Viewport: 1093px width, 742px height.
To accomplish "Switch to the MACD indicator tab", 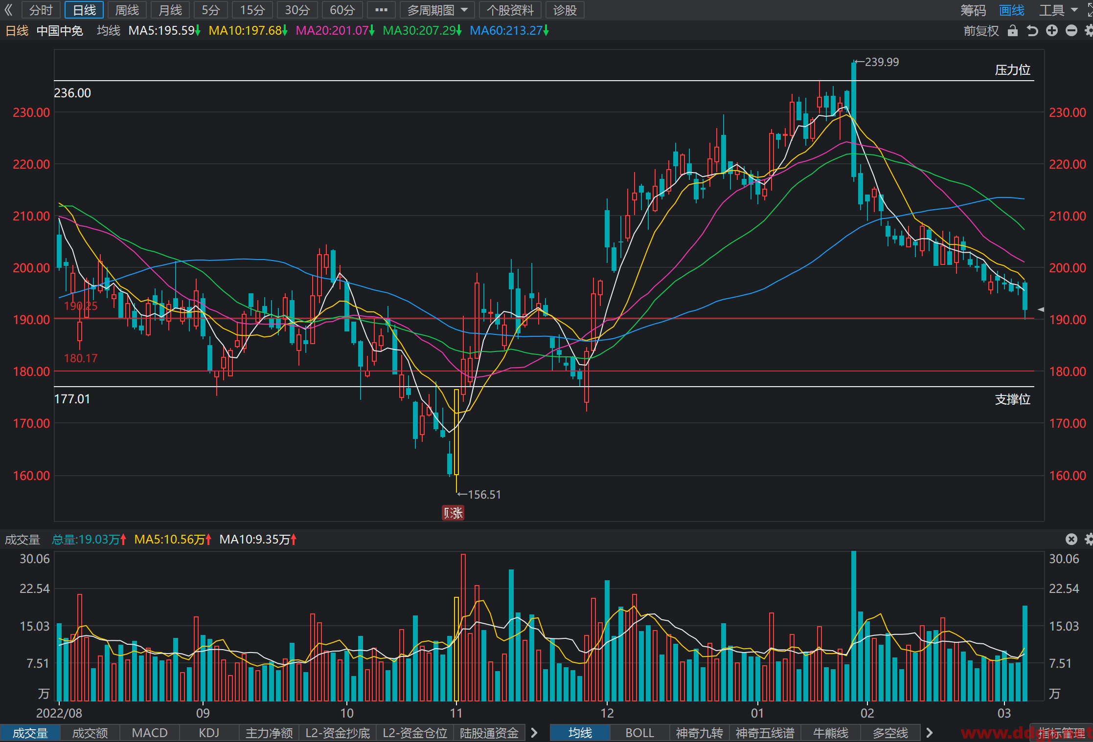I will (150, 733).
